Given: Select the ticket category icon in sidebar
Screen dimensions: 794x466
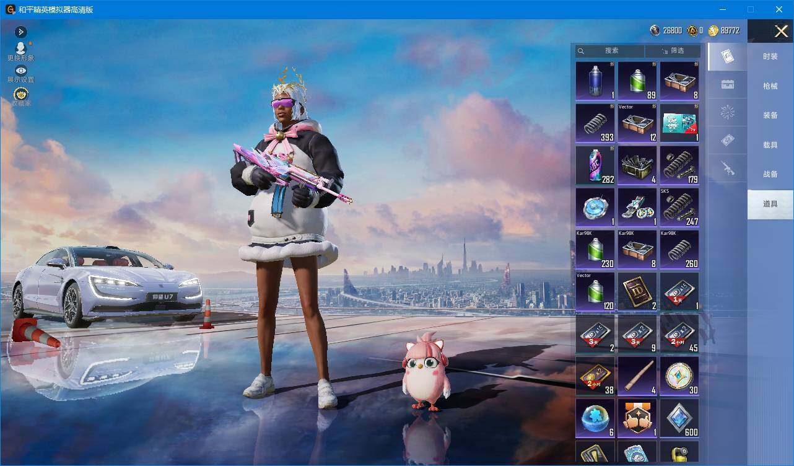Looking at the screenshot, I should 728,141.
